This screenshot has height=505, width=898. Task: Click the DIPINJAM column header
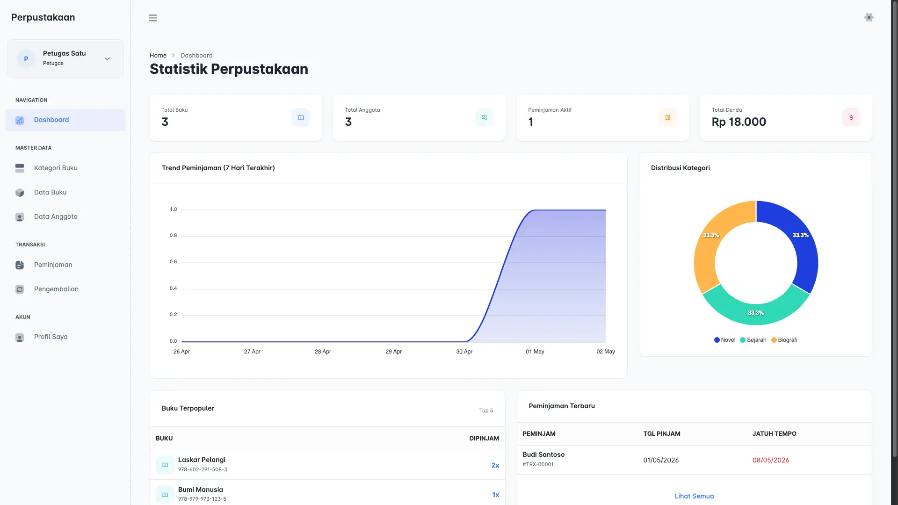coord(484,439)
